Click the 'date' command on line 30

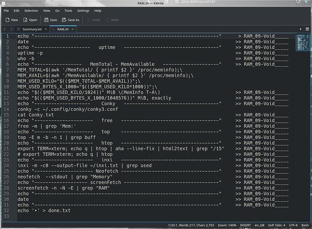tap(23, 199)
